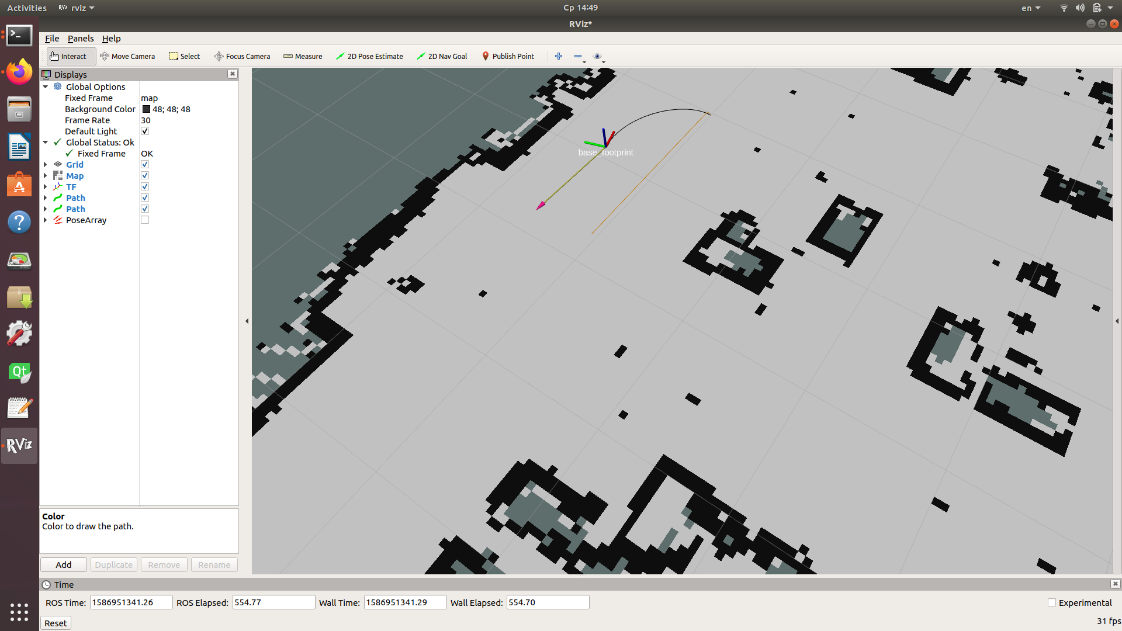The image size is (1122, 631).
Task: Toggle Default Light checkbox
Action: click(x=145, y=131)
